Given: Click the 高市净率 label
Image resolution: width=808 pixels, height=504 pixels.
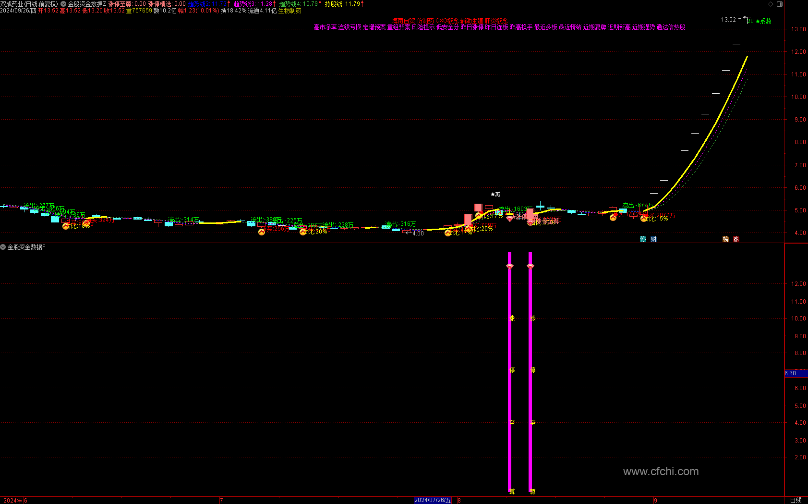Looking at the screenshot, I should click(325, 27).
